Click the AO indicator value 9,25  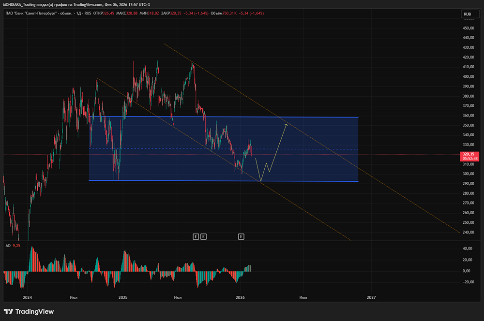point(16,246)
